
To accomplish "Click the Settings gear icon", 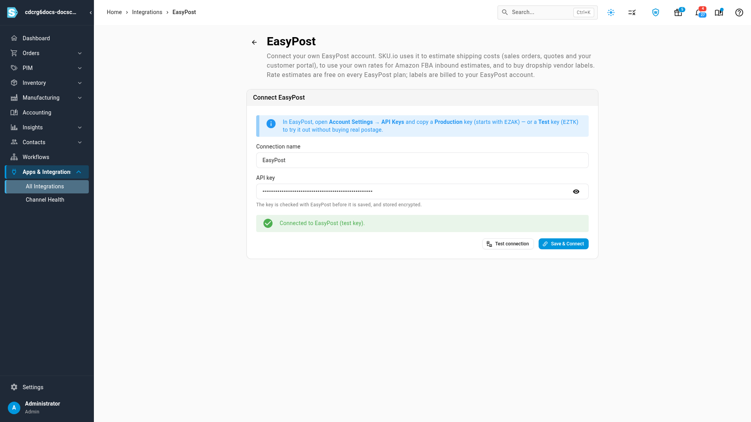I will click(14, 387).
